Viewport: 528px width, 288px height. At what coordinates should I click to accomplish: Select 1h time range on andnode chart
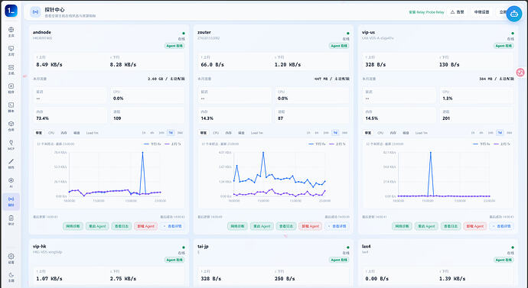tap(143, 133)
